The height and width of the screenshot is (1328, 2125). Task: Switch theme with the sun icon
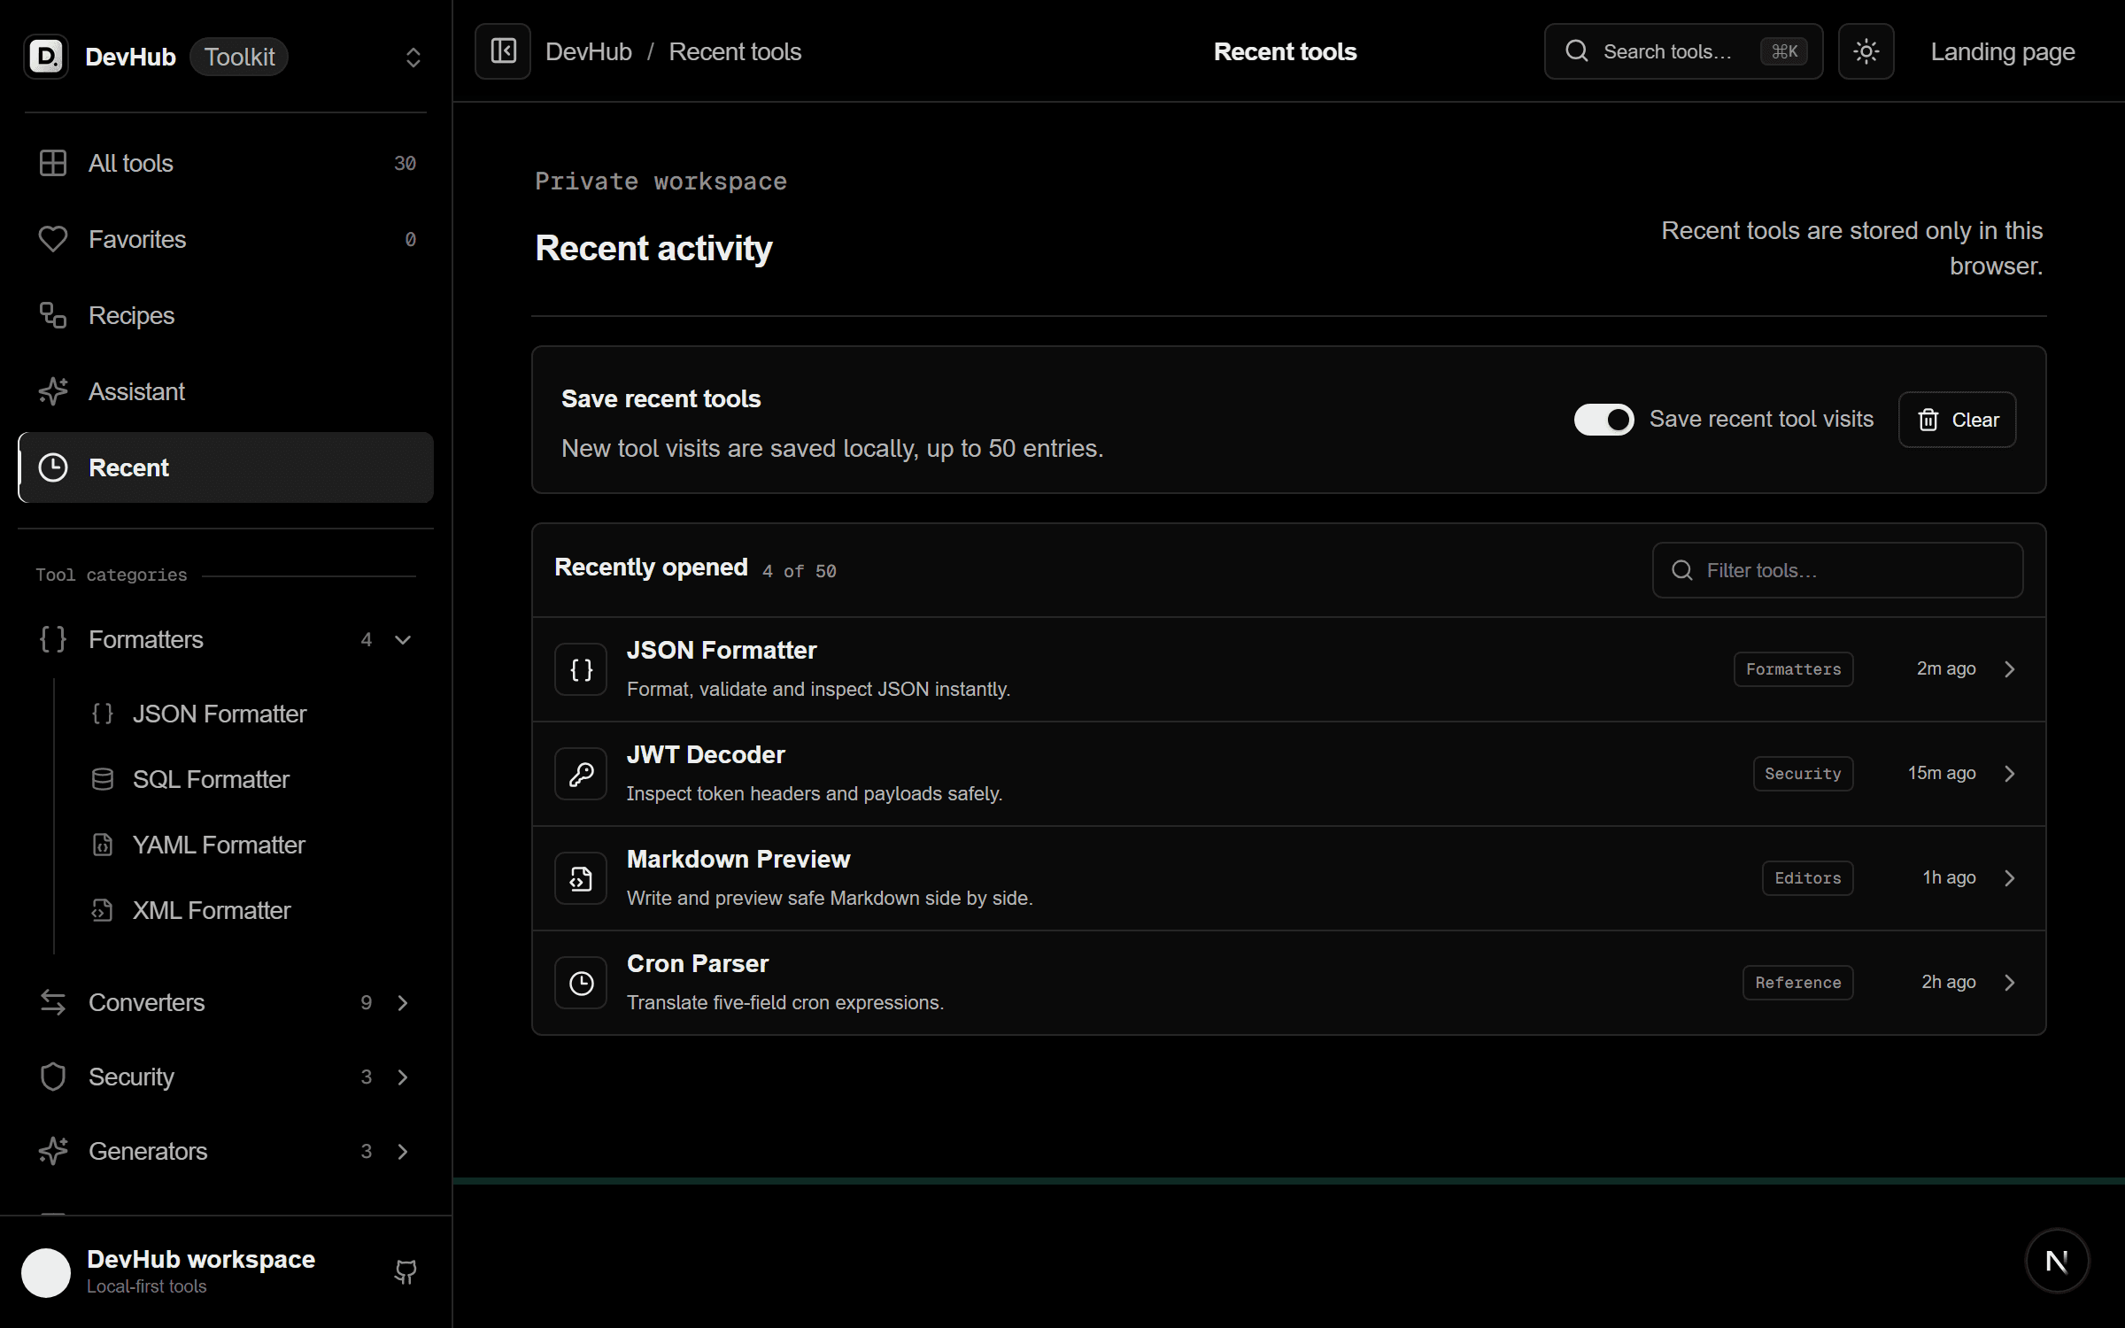[1866, 51]
